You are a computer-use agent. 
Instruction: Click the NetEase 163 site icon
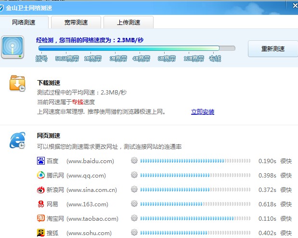coord(41,204)
